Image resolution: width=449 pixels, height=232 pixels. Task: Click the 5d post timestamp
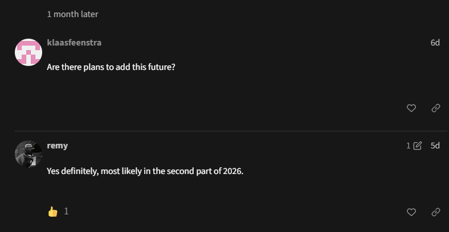pos(435,146)
